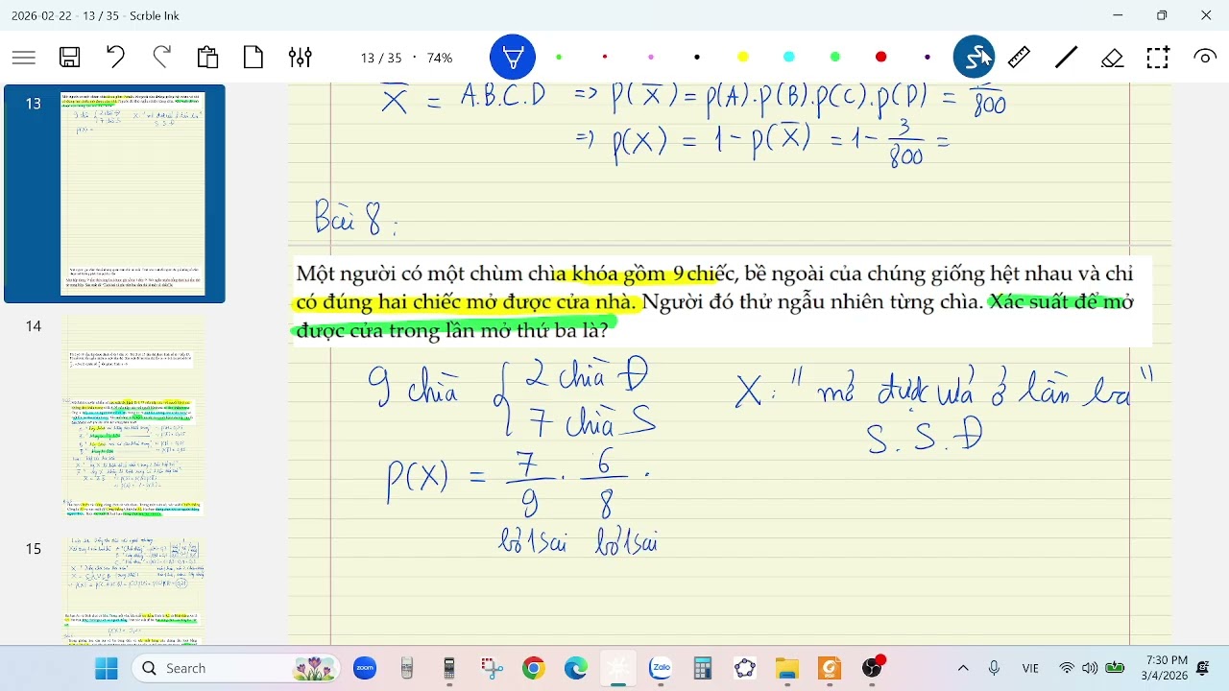Viewport: 1229px width, 691px height.
Task: Open the settings sliders icon
Action: tap(300, 58)
